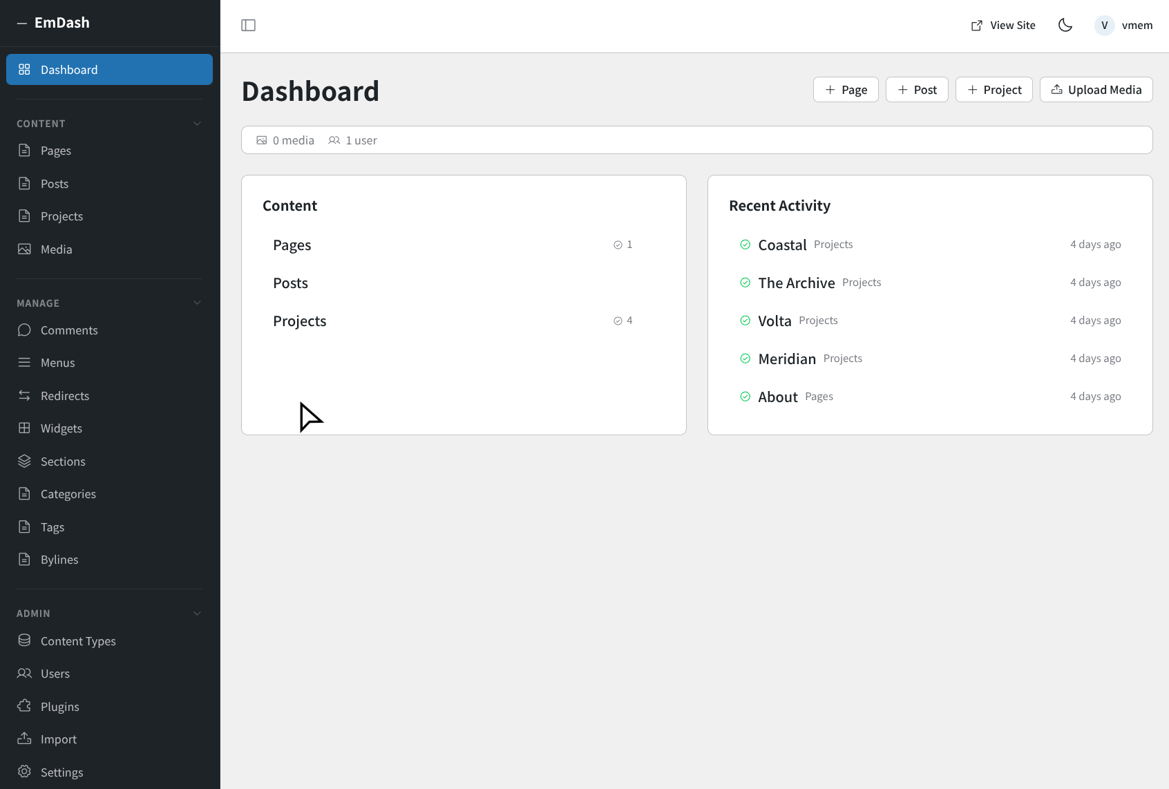The height and width of the screenshot is (789, 1169).
Task: Open the vmem user menu
Action: pyautogui.click(x=1123, y=26)
